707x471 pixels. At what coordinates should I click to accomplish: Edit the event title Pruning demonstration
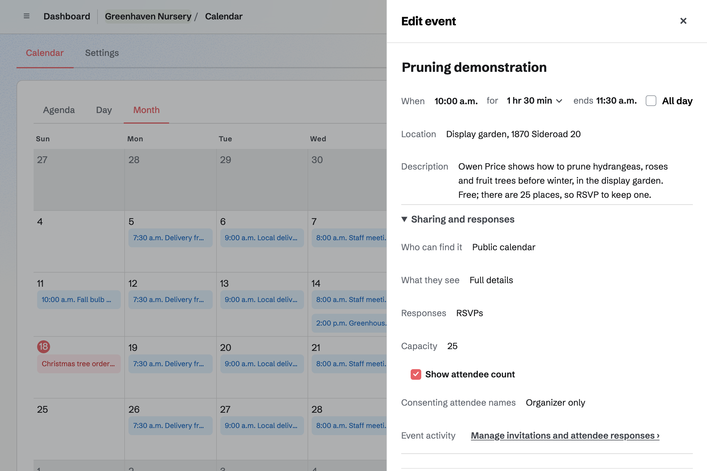[x=474, y=67]
